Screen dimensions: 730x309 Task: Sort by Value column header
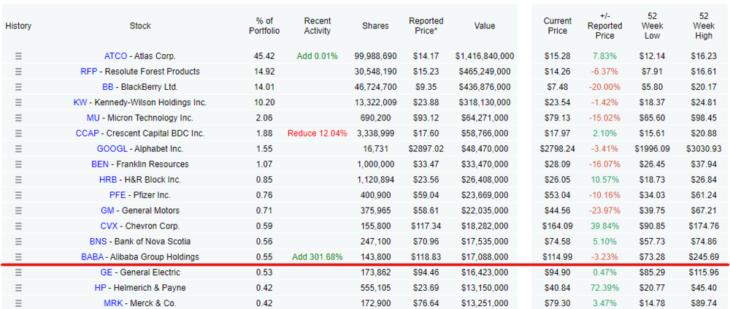(485, 26)
